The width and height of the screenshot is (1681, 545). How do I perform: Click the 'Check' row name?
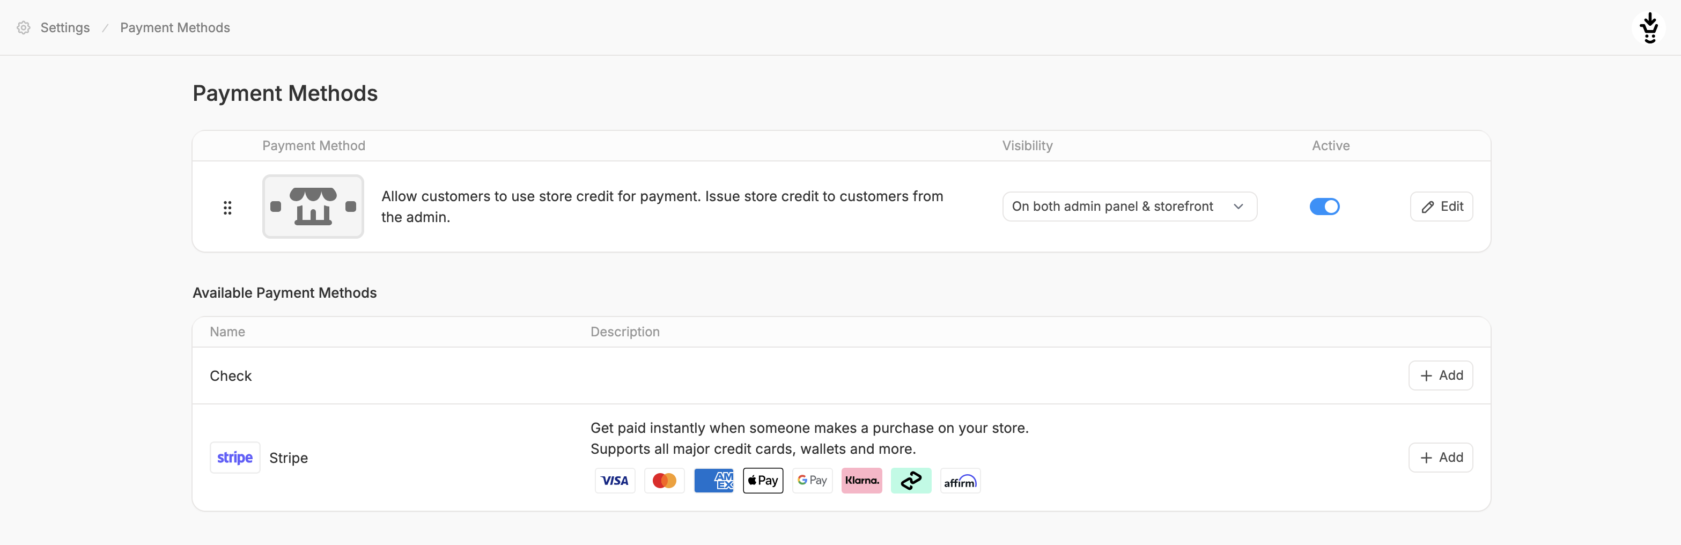pos(230,376)
